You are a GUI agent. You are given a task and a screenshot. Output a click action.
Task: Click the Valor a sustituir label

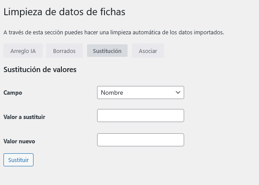(x=24, y=117)
